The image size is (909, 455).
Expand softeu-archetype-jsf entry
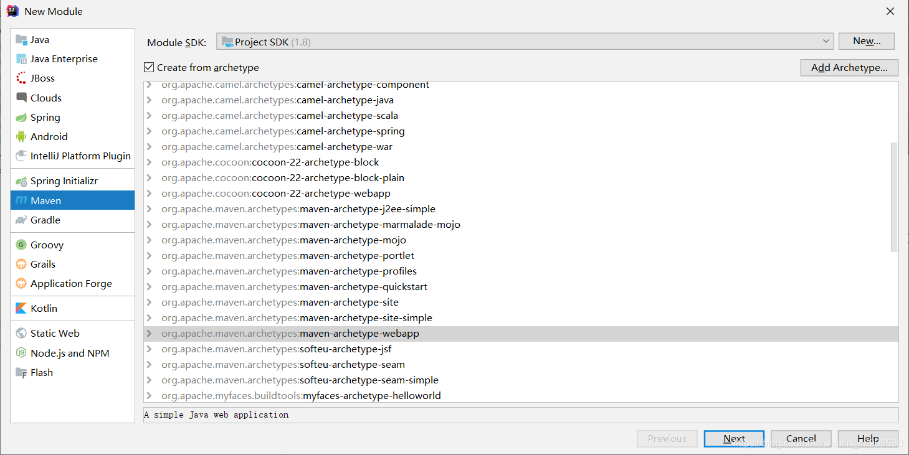point(150,349)
